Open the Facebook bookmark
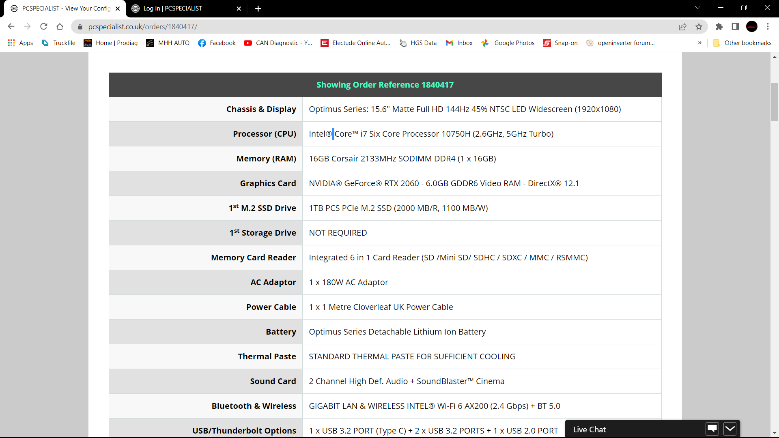 click(217, 43)
